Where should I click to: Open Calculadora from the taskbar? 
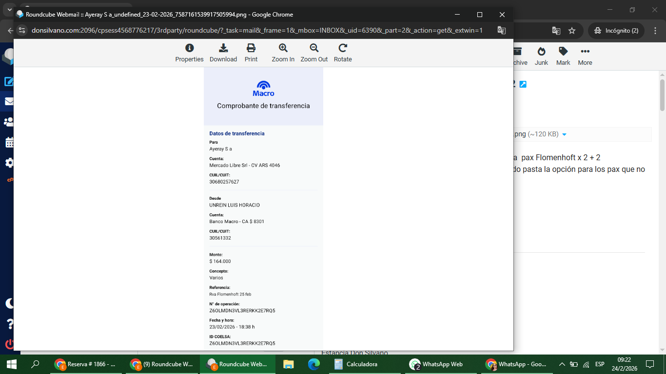click(356, 364)
